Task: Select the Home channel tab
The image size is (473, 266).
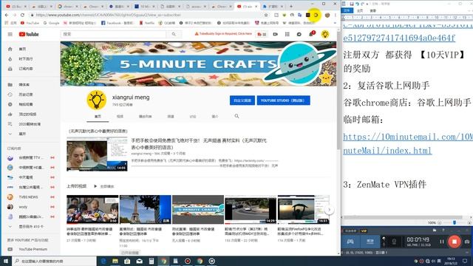Action: pos(98,116)
